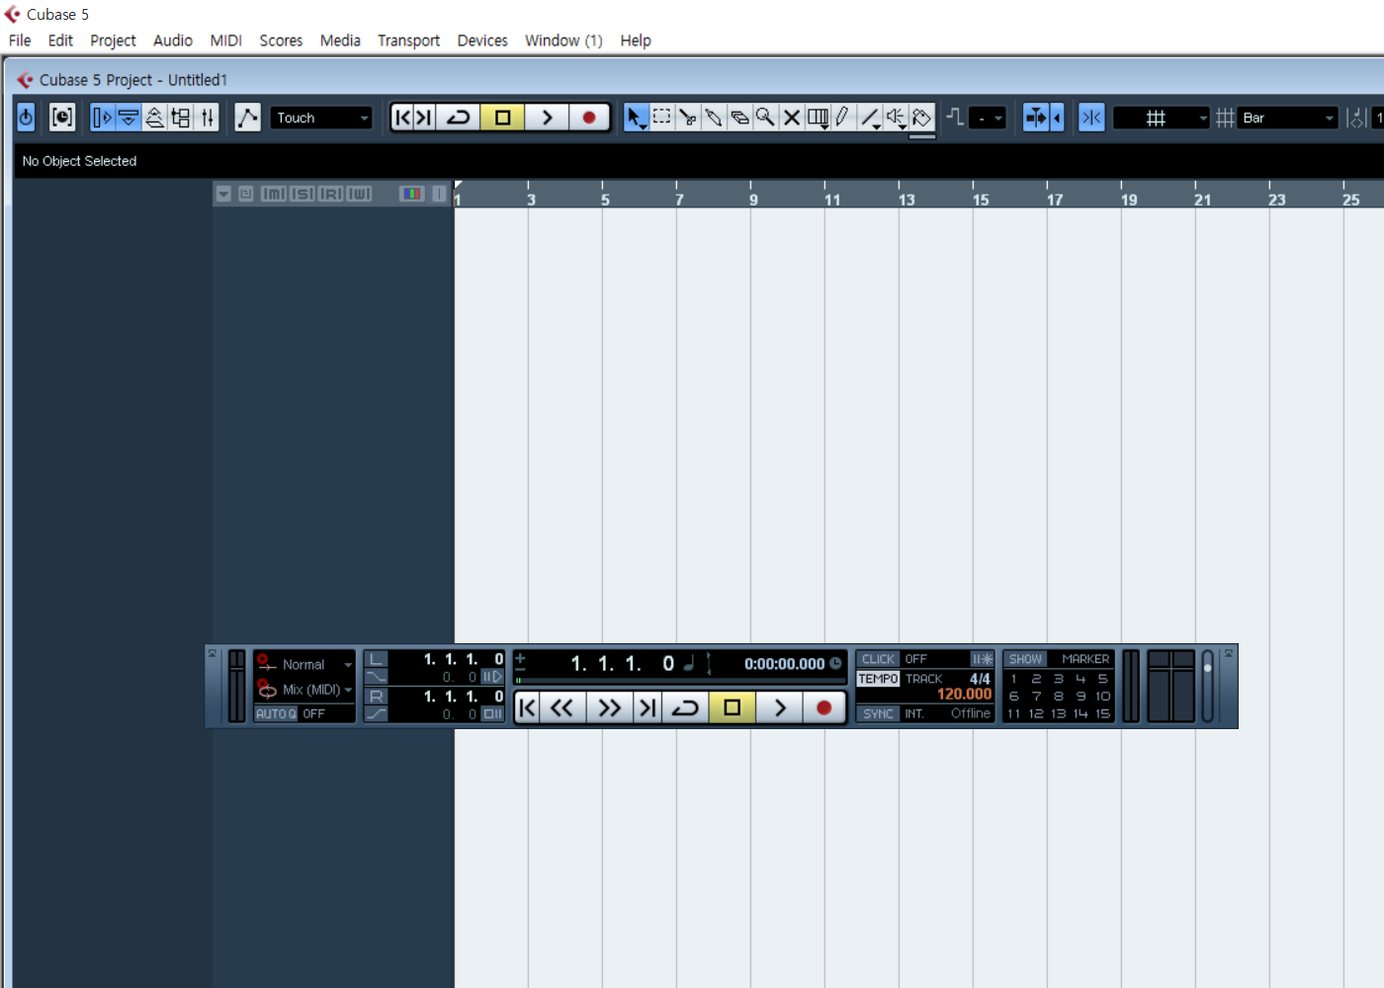Screen dimensions: 1384x988
Task: Toggle Show Overview button
Action: pos(155,118)
